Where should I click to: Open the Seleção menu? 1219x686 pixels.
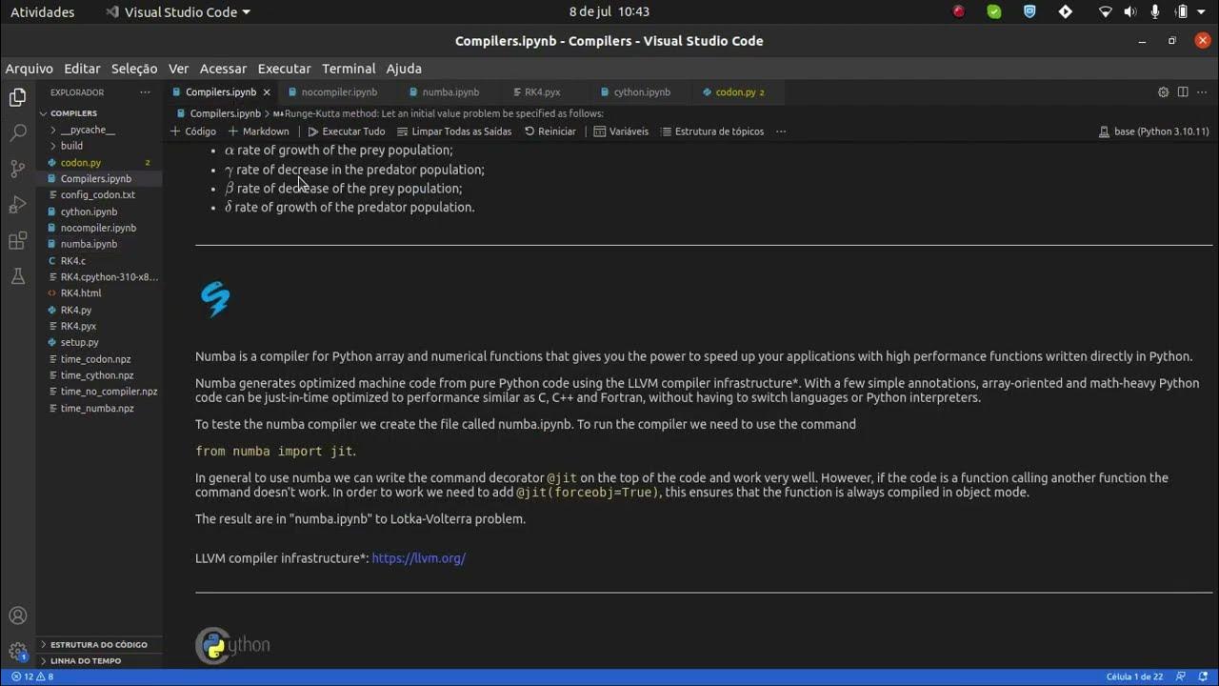point(134,69)
